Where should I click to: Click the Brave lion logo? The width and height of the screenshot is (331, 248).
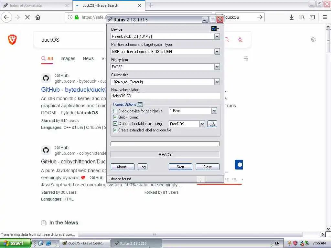tap(12, 39)
